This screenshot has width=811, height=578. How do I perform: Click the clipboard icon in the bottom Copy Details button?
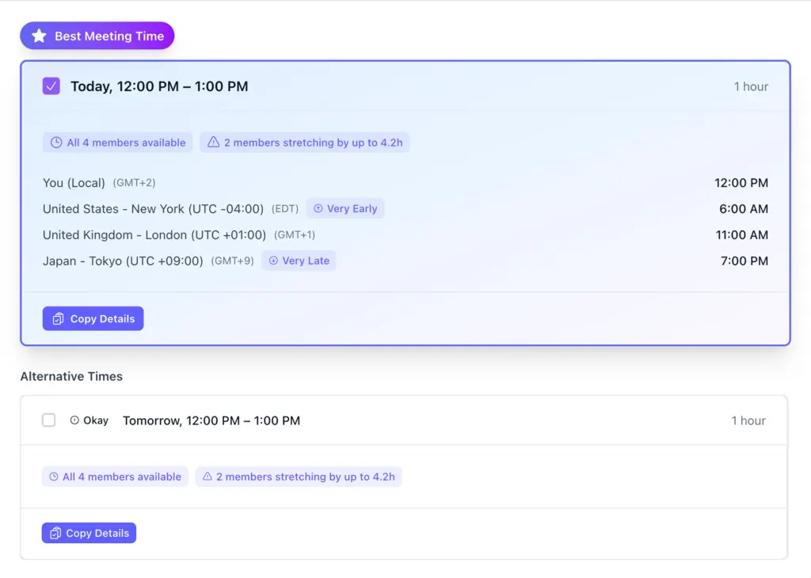pos(55,534)
